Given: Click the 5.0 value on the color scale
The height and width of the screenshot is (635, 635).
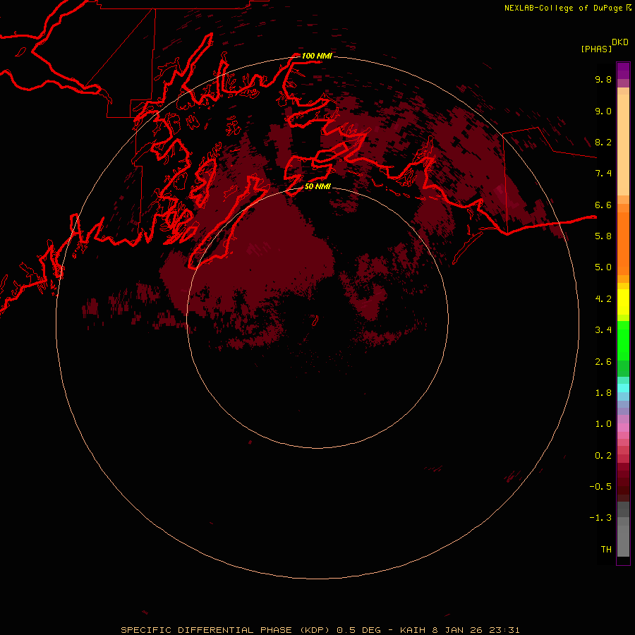Looking at the screenshot, I should click(x=603, y=267).
